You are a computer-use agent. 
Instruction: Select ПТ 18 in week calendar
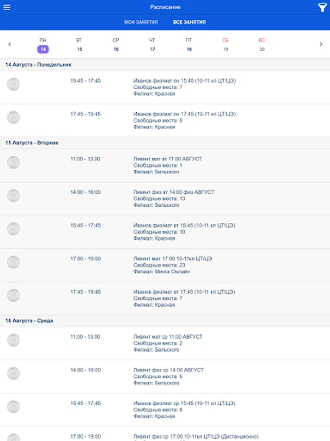189,45
